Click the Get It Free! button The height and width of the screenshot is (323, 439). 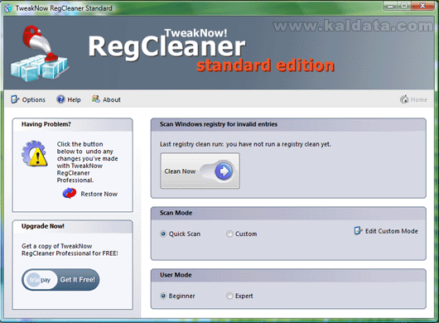[60, 280]
